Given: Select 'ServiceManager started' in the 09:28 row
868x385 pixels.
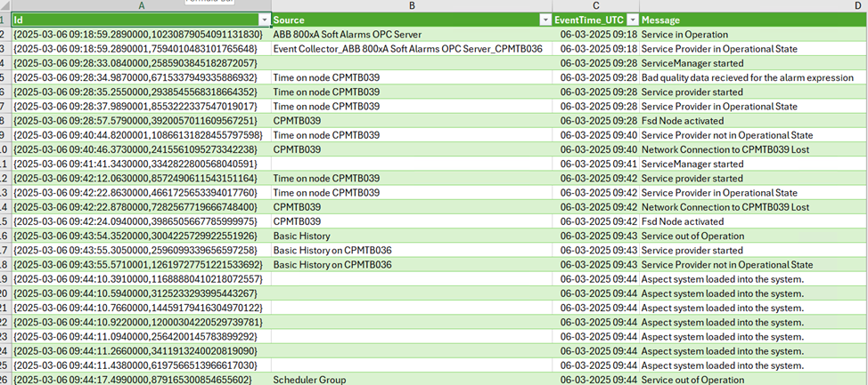Looking at the screenshot, I should (x=753, y=63).
